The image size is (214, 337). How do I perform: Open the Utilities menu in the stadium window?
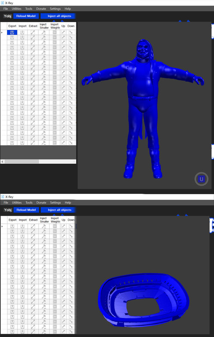[17, 203]
